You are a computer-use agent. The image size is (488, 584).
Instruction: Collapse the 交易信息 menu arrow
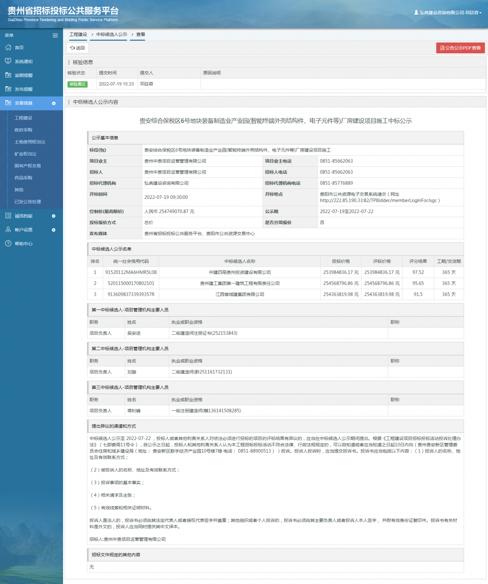(54, 103)
